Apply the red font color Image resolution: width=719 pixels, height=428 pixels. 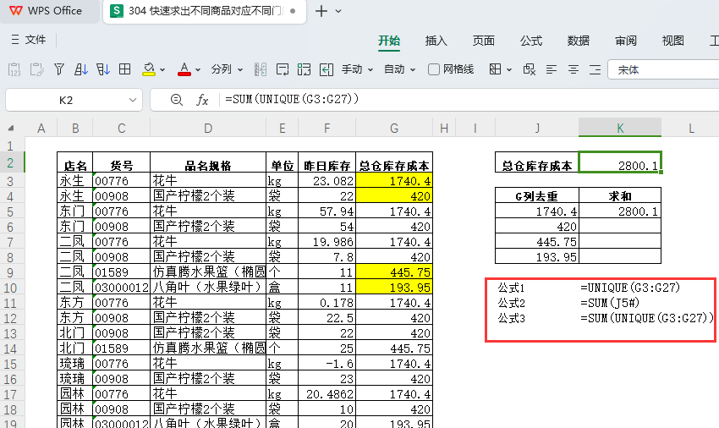point(184,69)
